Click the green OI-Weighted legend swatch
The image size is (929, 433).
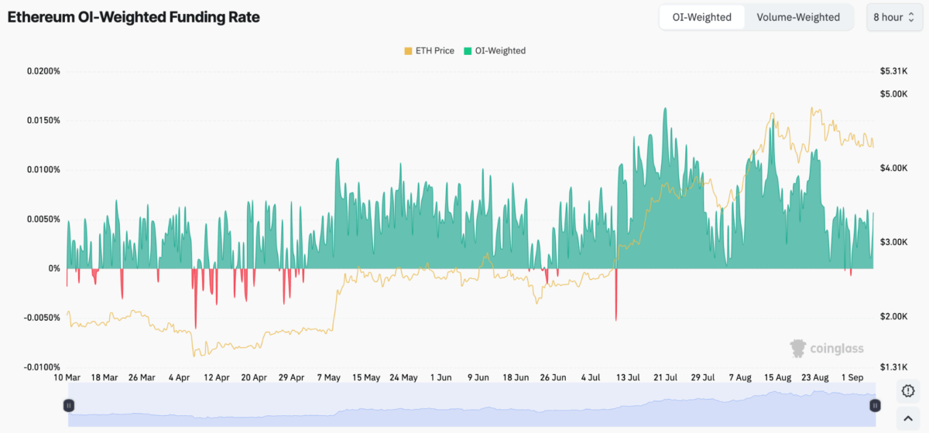pos(468,51)
